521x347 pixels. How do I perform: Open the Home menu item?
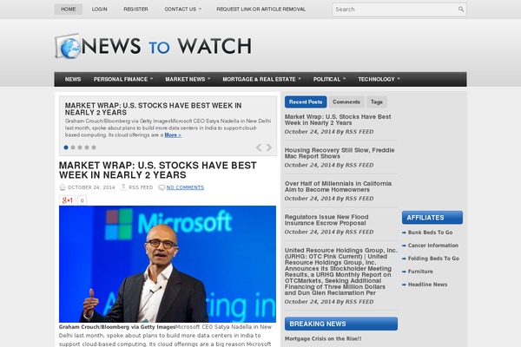point(68,10)
